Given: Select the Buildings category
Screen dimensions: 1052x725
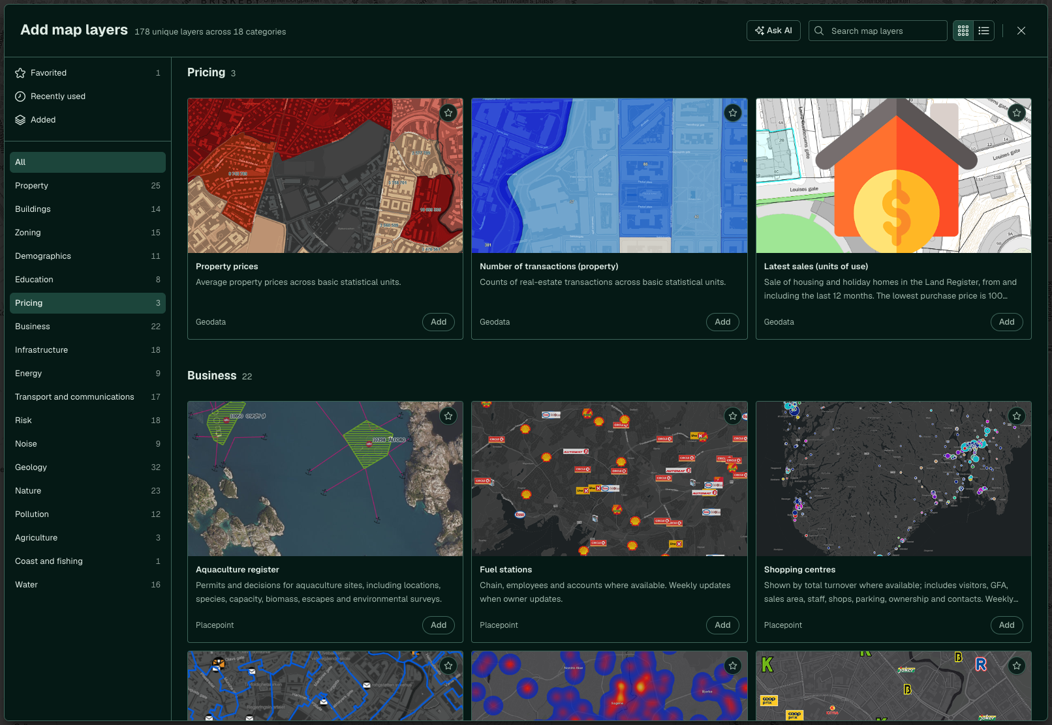Looking at the screenshot, I should (x=87, y=209).
